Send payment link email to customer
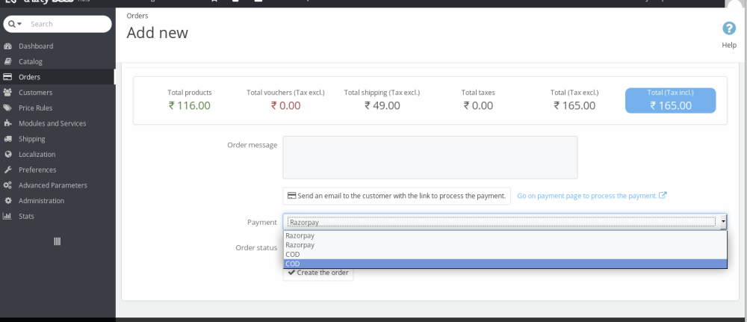The width and height of the screenshot is (747, 322). point(397,196)
